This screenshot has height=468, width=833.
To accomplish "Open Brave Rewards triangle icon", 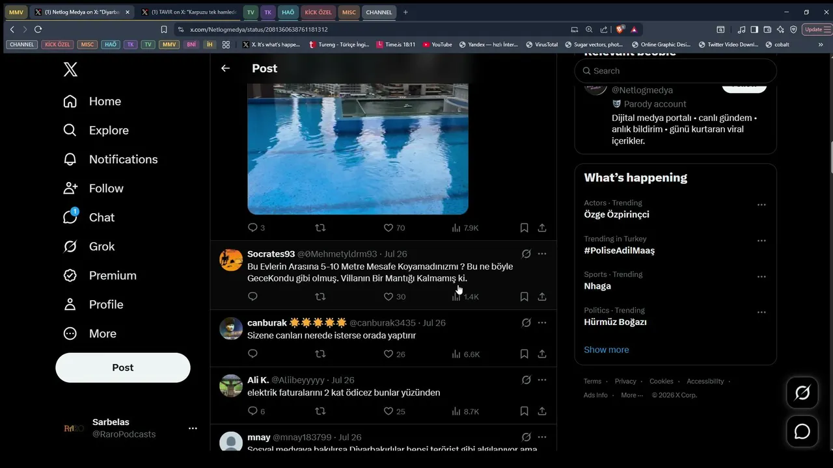I will tap(634, 29).
